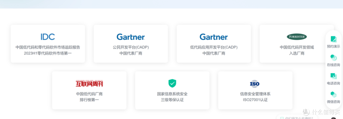This screenshot has height=119, width=343.
Task: Click the ISO globe logo
Action: [255, 83]
